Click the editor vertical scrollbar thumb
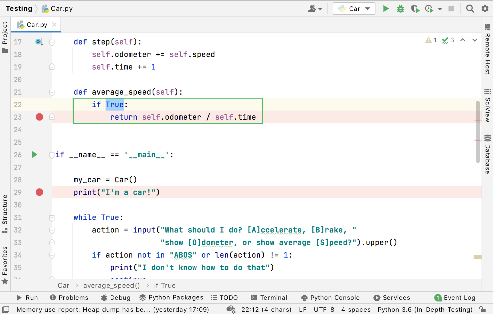This screenshot has height=314, width=493. (478, 132)
